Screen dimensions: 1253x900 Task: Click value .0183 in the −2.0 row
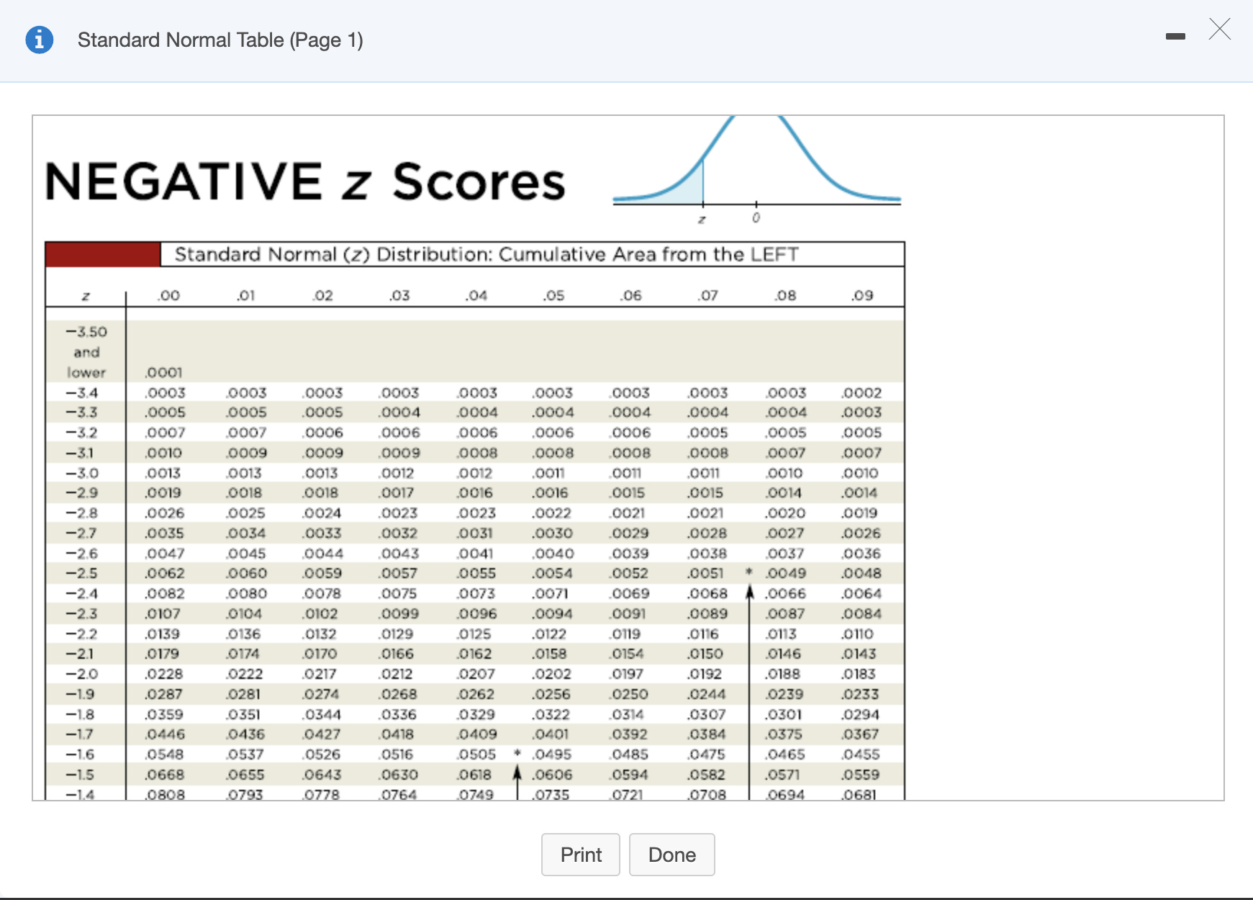pyautogui.click(x=859, y=675)
